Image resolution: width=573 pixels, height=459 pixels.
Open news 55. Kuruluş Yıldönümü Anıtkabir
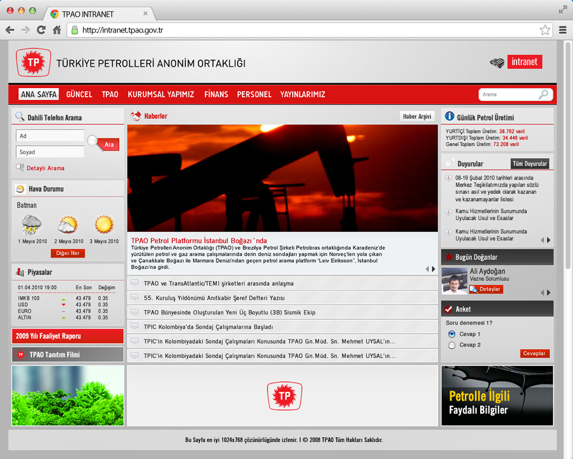click(x=283, y=298)
